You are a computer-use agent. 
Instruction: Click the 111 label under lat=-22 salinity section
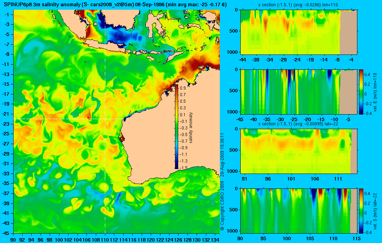click(x=338, y=179)
